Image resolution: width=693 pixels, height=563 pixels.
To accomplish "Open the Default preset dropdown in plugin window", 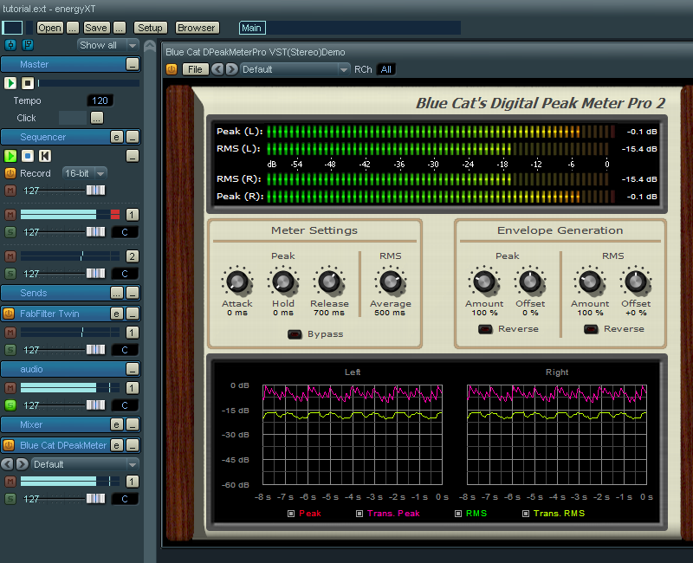I will click(295, 69).
